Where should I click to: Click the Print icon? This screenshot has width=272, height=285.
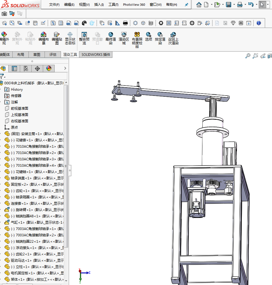click(x=240, y=5)
